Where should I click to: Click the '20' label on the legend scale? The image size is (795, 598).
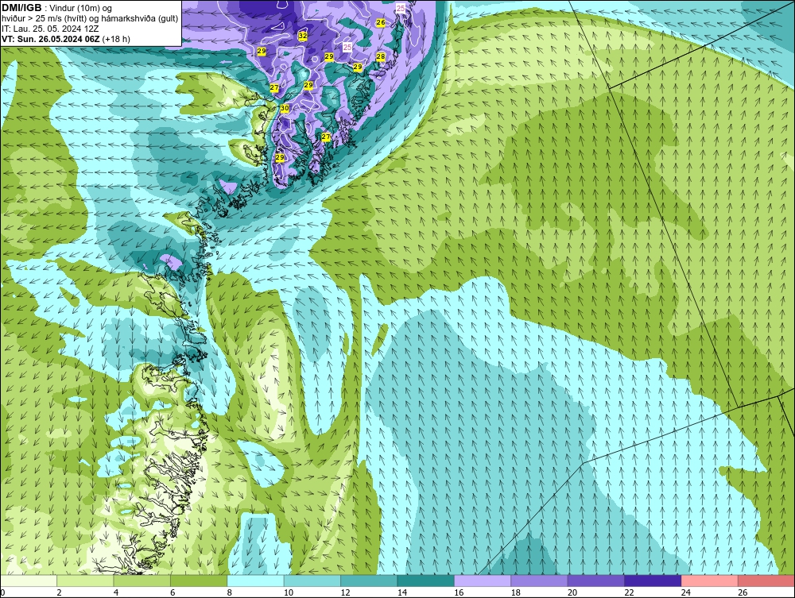572,592
